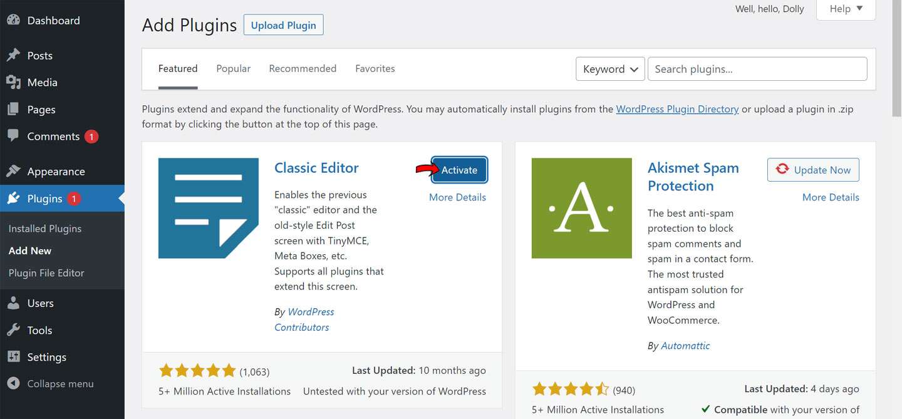This screenshot has height=419, width=902.
Task: Click the '(940)' rating count
Action: (624, 390)
